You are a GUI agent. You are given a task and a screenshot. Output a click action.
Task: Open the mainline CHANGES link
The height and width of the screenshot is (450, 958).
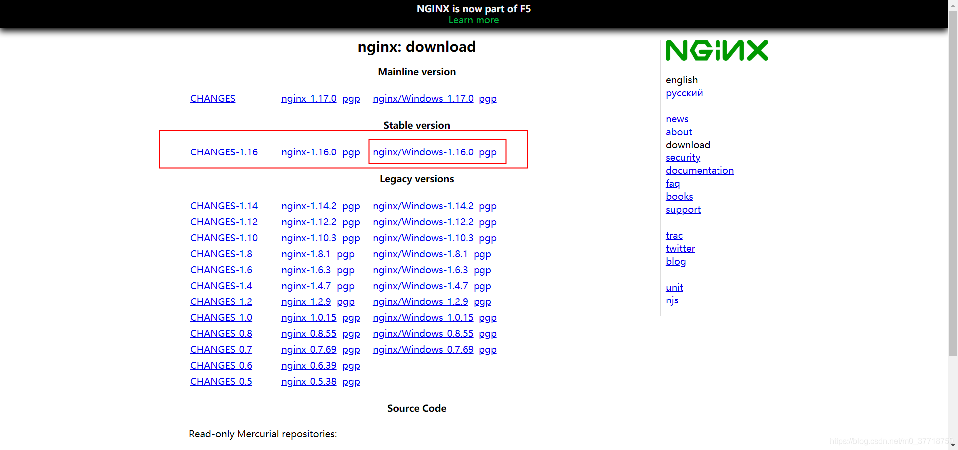pos(213,98)
